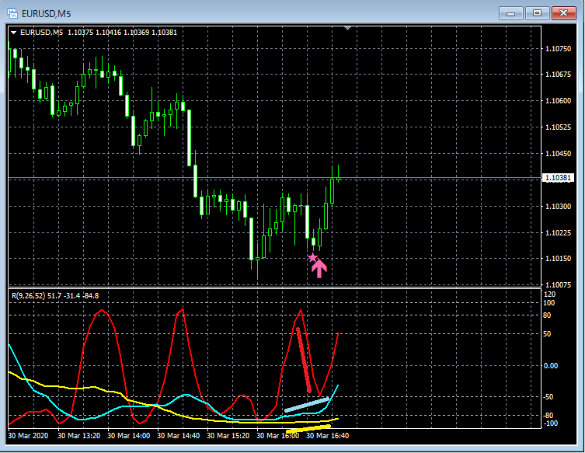Click the EURUSD,M5 chart window icon
Image resolution: width=585 pixels, height=453 pixels.
(x=12, y=14)
